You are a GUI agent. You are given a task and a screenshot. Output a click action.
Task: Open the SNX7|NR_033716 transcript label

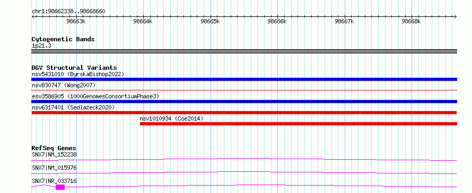click(x=54, y=181)
